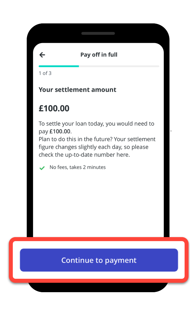Tap the green checkmark next to fee note
This screenshot has width=190, height=315.
42,168
